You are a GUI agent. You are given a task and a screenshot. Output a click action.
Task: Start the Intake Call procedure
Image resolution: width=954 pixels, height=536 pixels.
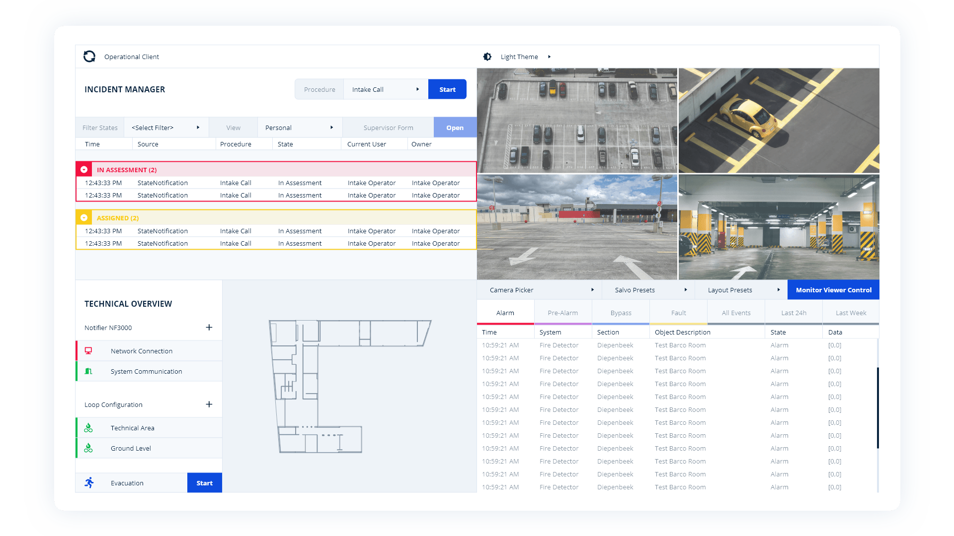[x=447, y=89]
